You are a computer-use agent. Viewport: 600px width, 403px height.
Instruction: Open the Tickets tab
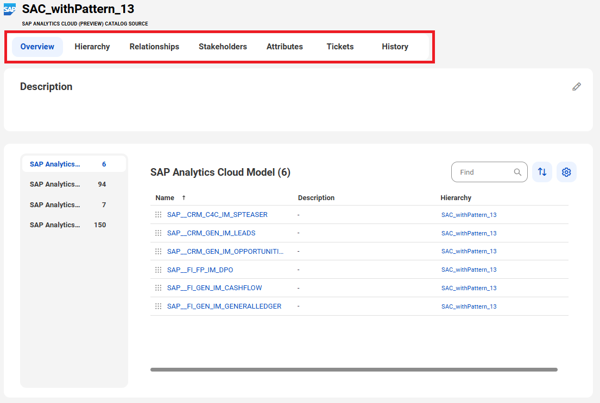point(340,47)
